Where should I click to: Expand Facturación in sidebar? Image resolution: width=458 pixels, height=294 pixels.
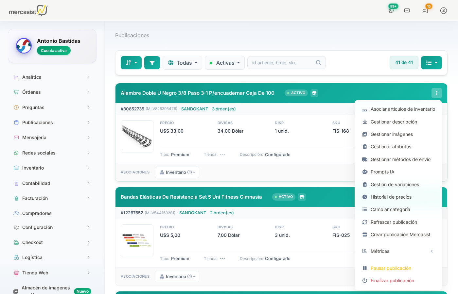(52, 198)
